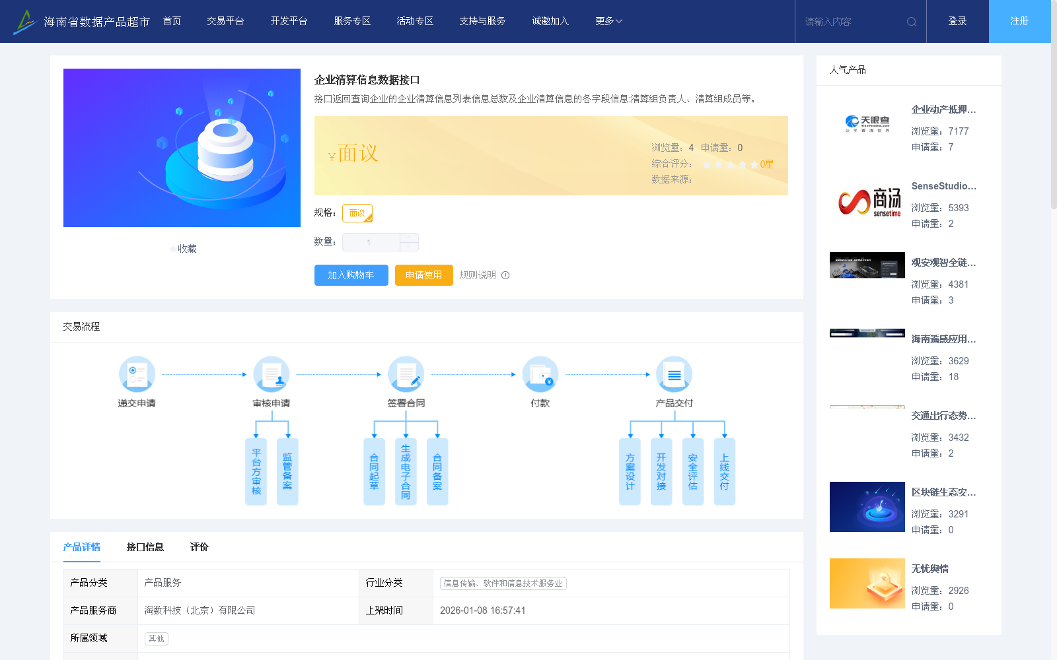The height and width of the screenshot is (660, 1057).
Task: Focus the 请输入内容 search field
Action: coord(852,22)
